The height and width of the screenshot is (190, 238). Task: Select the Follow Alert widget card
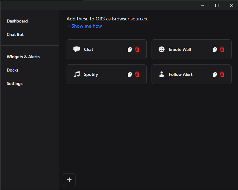[181, 74]
